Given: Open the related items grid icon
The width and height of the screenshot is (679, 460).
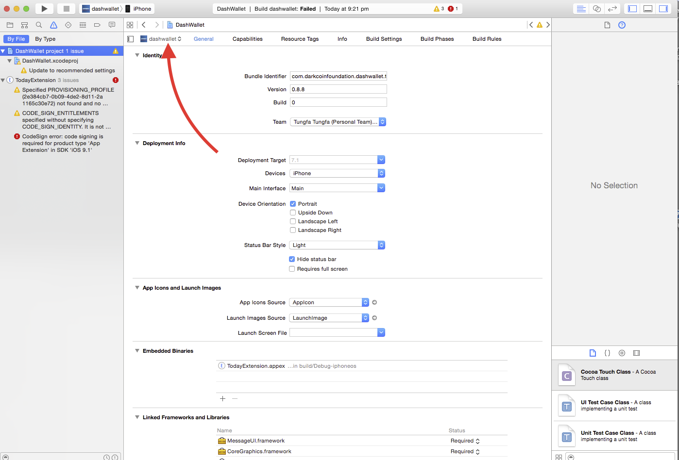Looking at the screenshot, I should (x=130, y=25).
